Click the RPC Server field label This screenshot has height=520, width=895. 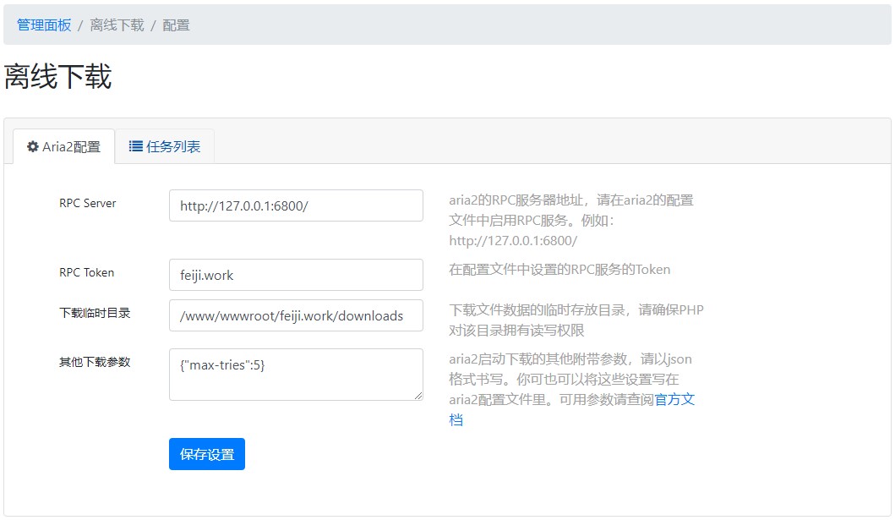click(x=88, y=204)
